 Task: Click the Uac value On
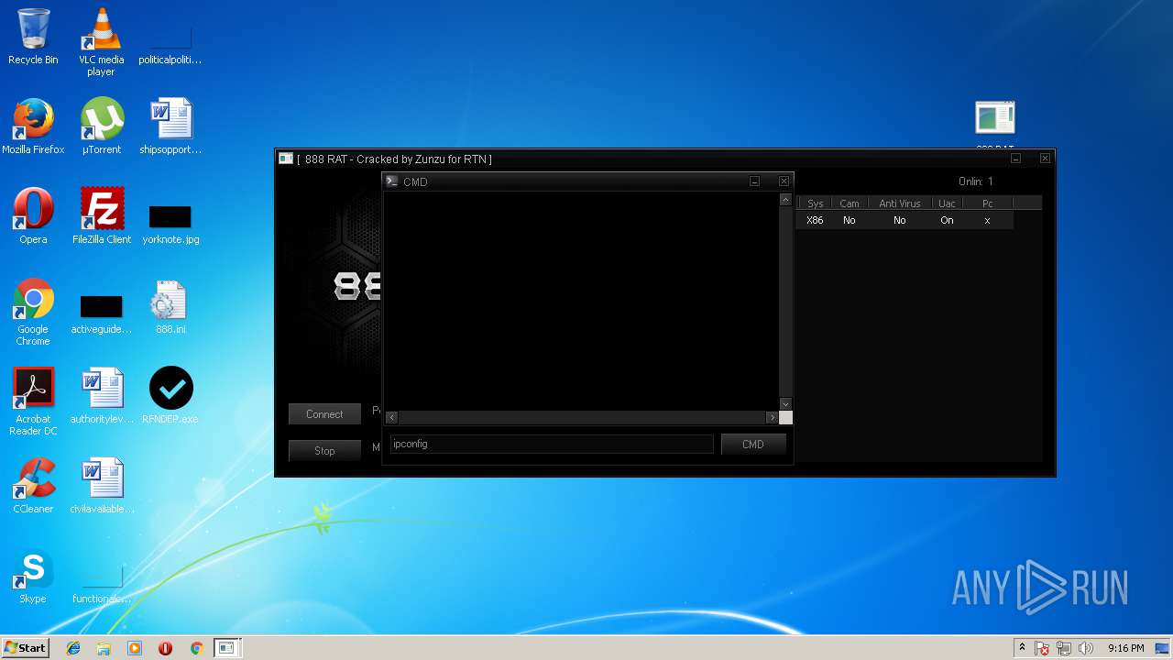(947, 220)
